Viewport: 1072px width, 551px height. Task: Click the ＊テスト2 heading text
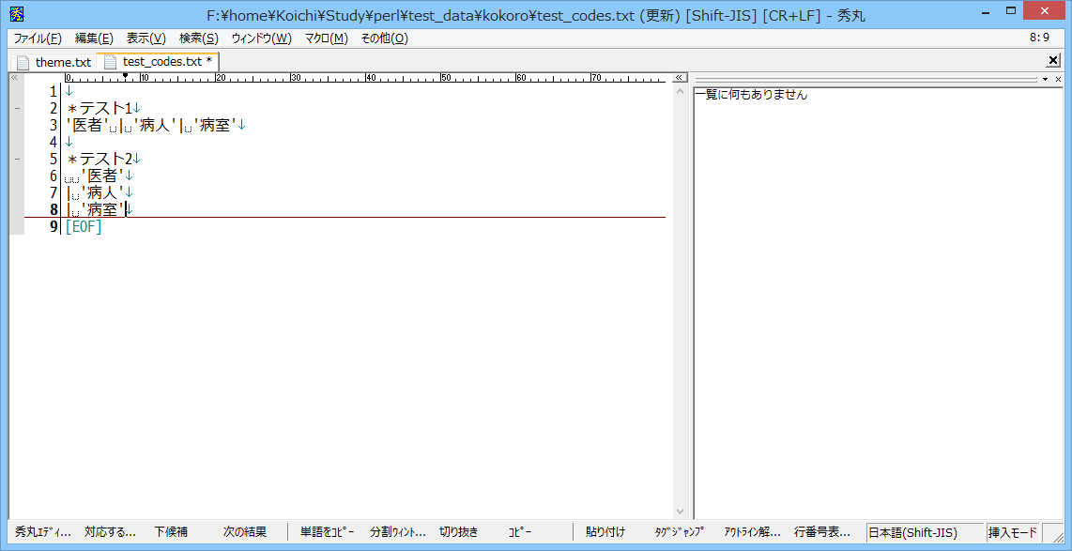pyautogui.click(x=100, y=159)
